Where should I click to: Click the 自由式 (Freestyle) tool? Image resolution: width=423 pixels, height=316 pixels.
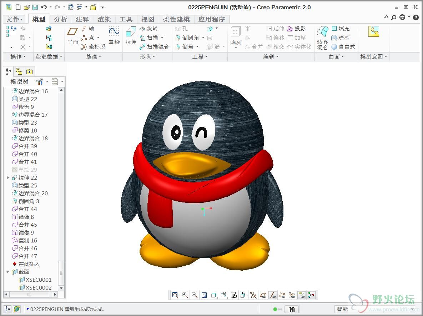(343, 47)
